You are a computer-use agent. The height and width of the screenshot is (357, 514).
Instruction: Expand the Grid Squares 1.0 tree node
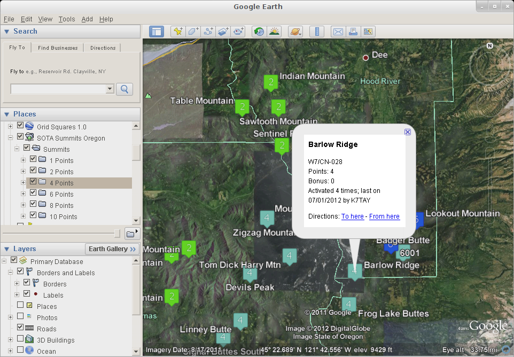point(11,126)
